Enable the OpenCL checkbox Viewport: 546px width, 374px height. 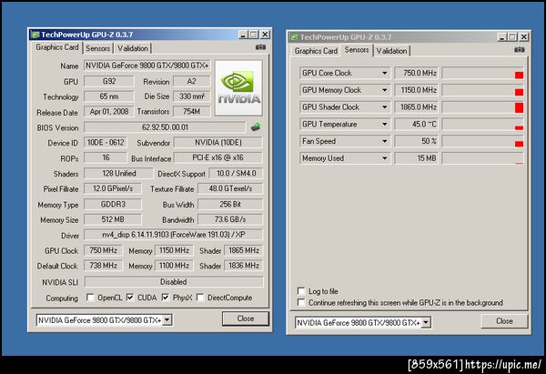pos(90,298)
